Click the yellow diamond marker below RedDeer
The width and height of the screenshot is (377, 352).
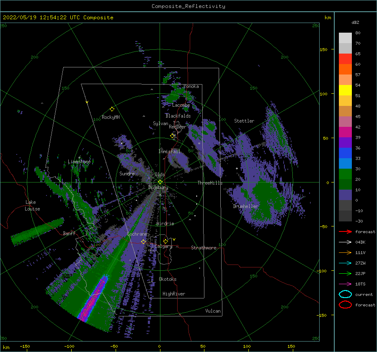click(173, 136)
